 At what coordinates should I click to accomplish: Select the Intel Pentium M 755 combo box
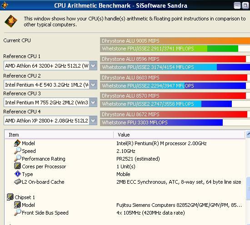point(50,103)
